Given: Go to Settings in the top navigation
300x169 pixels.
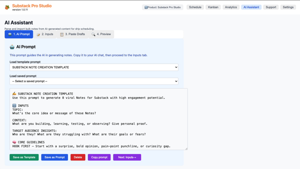Looking at the screenshot, I should 288,7.
